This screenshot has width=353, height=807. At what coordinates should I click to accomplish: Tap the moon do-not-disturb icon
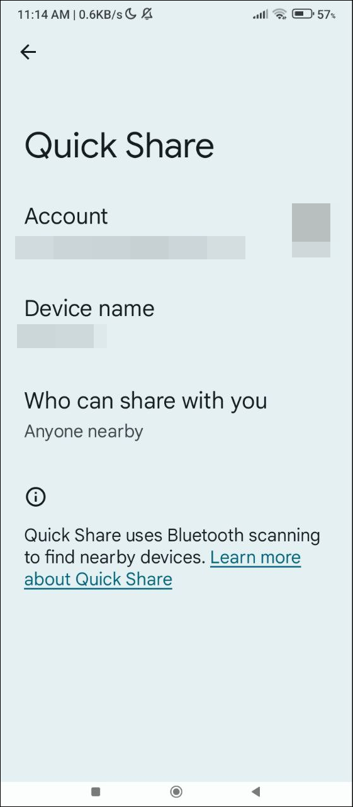pyautogui.click(x=131, y=14)
